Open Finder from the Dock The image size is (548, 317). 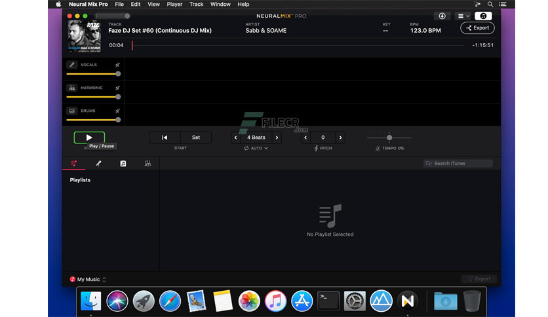point(91,301)
